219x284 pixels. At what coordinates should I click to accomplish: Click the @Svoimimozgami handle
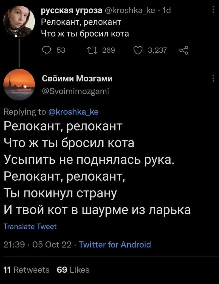[x=75, y=91]
